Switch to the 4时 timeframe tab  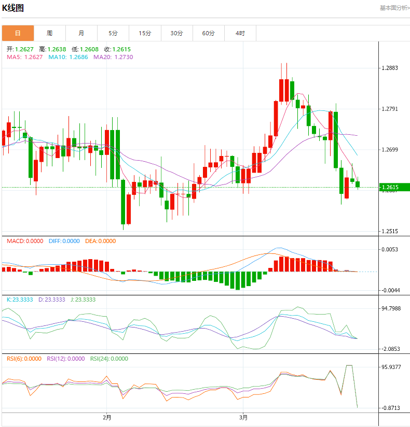(240, 33)
